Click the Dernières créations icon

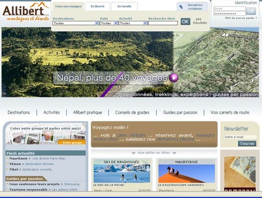(181, 7)
